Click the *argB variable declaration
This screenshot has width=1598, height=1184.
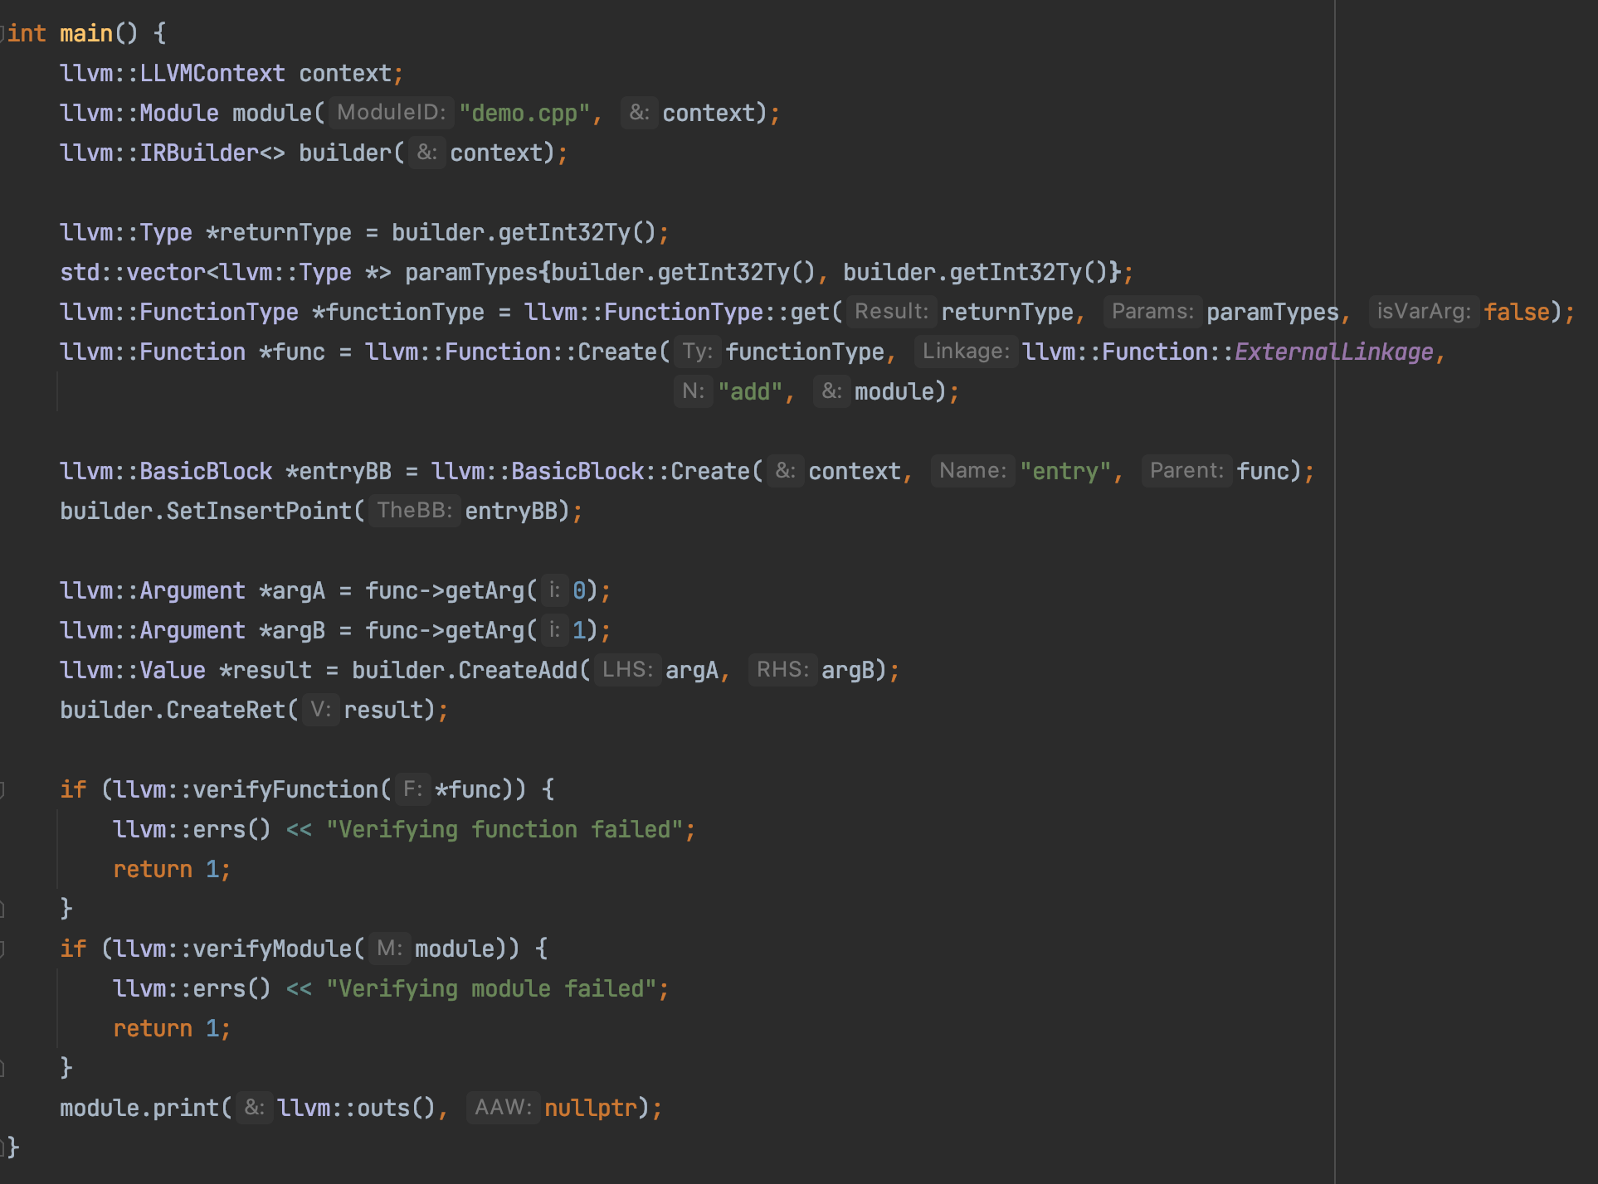tap(292, 630)
